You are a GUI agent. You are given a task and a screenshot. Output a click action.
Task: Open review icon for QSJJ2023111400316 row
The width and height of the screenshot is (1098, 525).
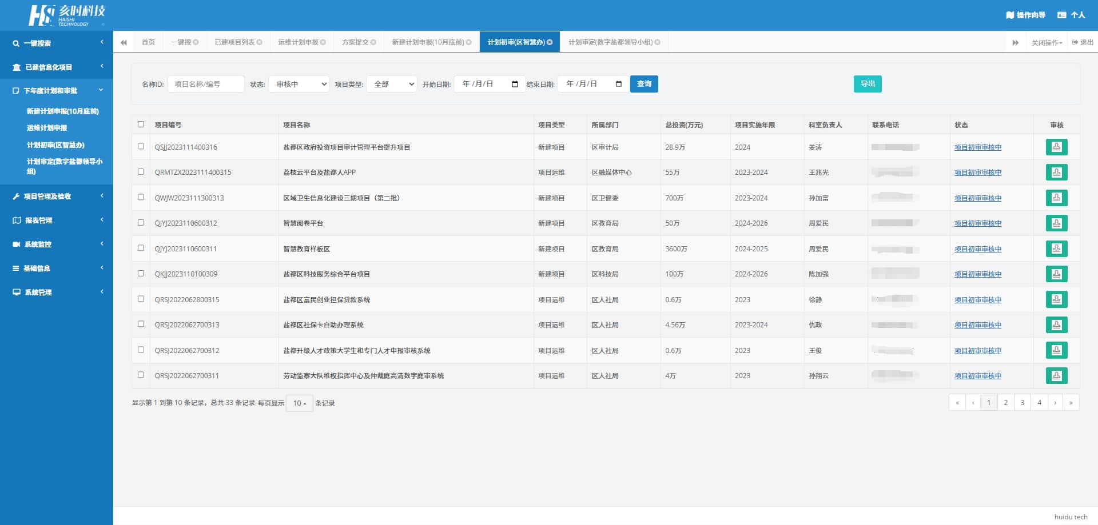1056,147
